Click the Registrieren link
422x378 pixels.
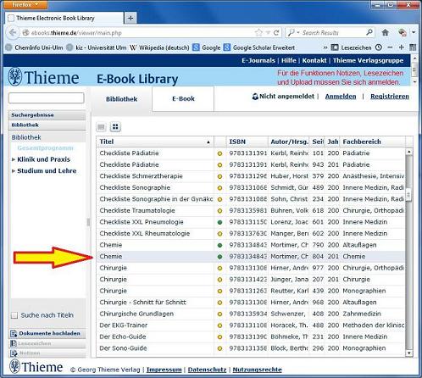390,97
